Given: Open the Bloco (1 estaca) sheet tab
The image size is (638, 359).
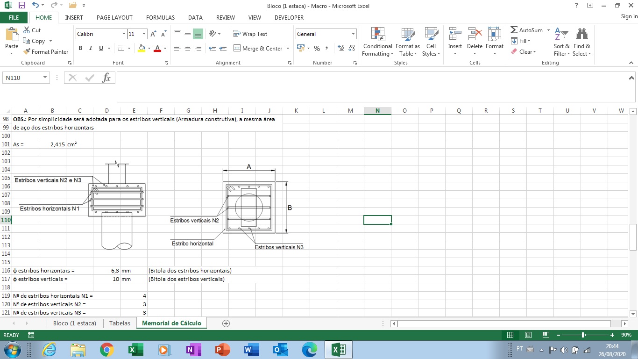Looking at the screenshot, I should pyautogui.click(x=75, y=323).
